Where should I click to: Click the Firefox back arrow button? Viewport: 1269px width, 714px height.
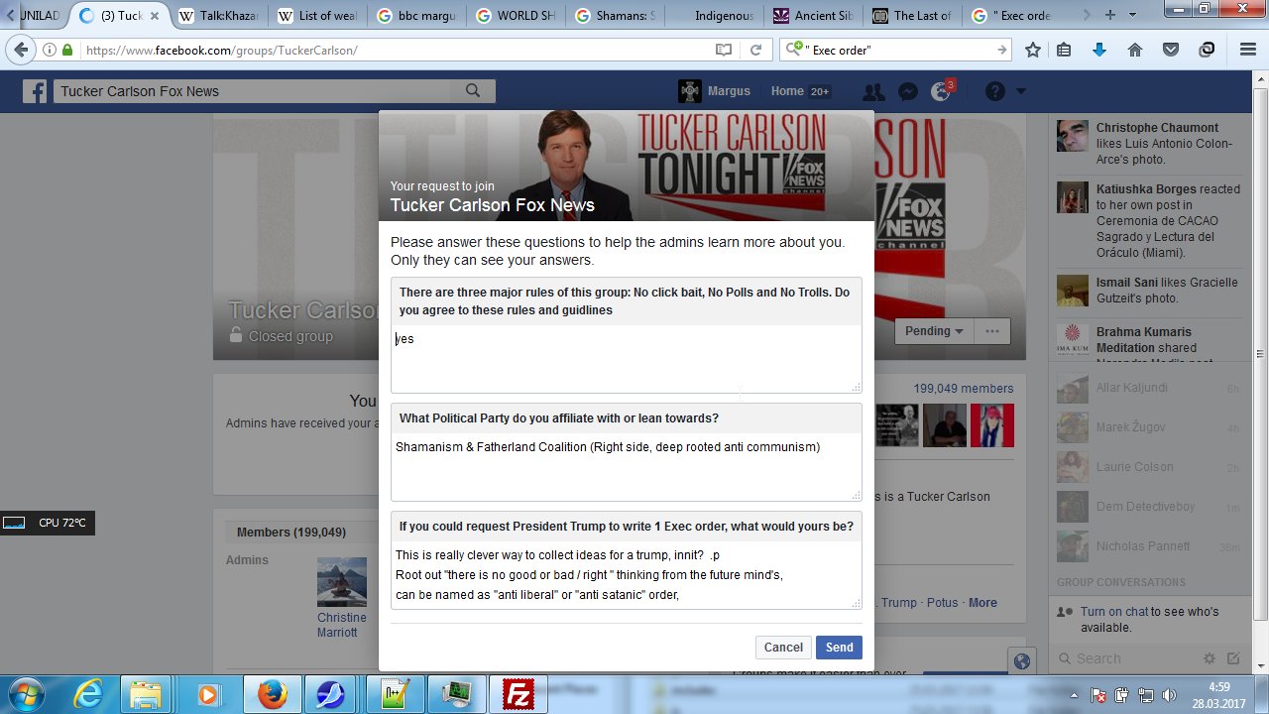coord(21,50)
